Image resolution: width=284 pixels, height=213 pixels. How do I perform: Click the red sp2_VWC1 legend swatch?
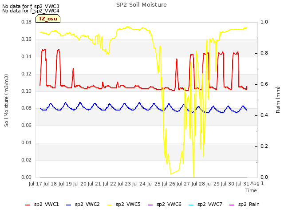28,205
